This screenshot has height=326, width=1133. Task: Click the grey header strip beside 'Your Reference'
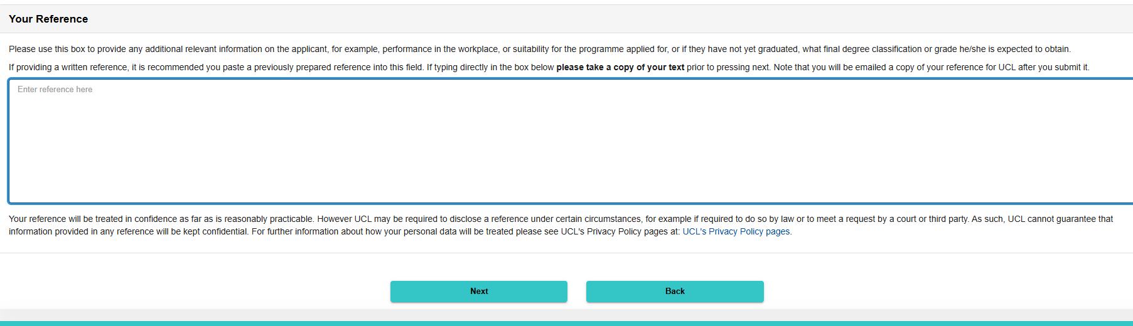coord(565,19)
